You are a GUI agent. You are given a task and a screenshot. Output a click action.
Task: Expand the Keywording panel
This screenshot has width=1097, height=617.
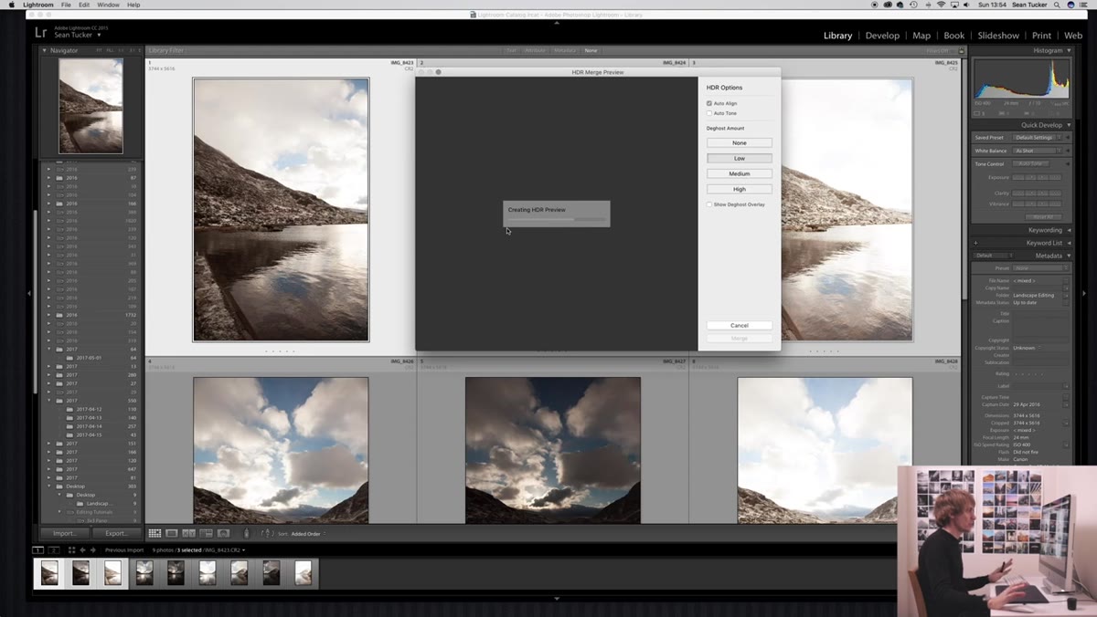pos(1069,230)
